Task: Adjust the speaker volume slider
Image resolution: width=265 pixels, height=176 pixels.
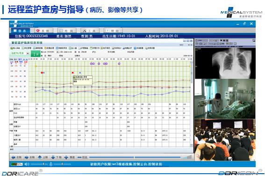Action: click(x=38, y=164)
